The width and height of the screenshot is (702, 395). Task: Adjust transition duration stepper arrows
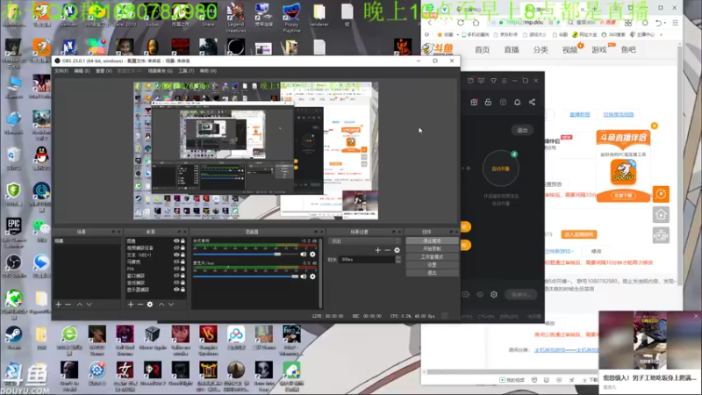(398, 259)
